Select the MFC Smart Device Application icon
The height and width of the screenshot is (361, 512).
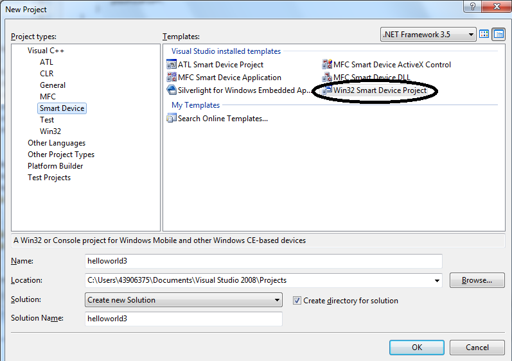(172, 77)
